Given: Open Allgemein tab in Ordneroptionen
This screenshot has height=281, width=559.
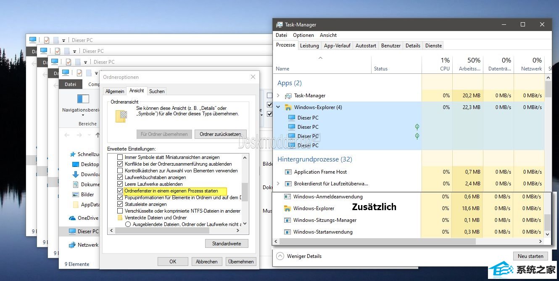Looking at the screenshot, I should (115, 91).
